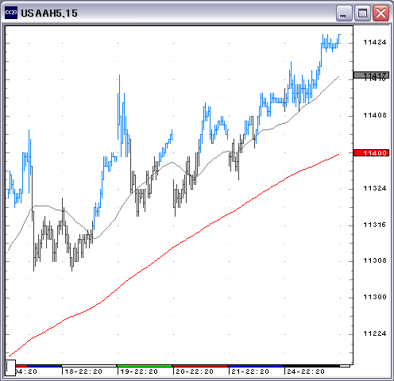
Task: Click the 19-22:20 time axis label
Action: pyautogui.click(x=139, y=371)
